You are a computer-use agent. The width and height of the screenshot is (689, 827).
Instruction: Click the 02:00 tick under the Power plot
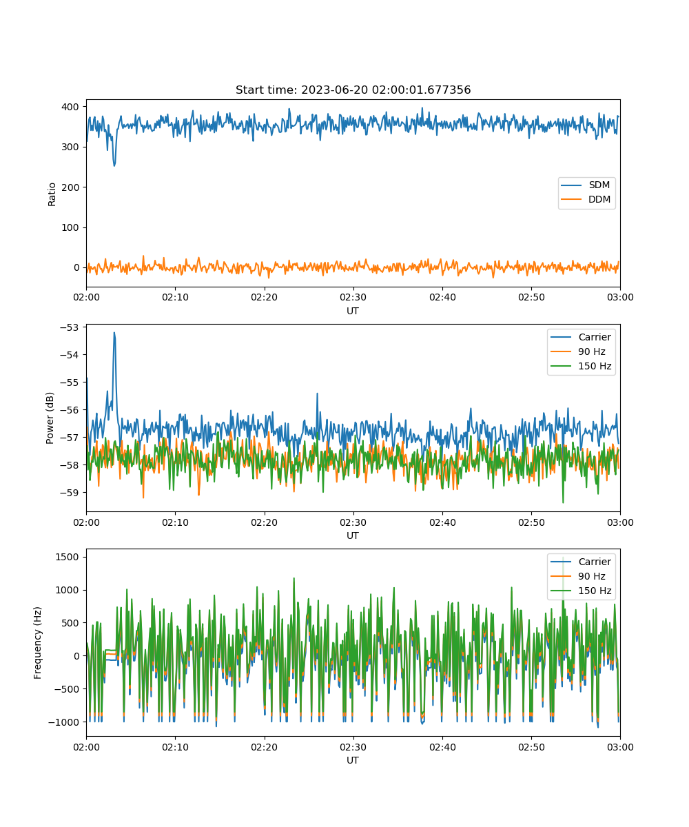86,522
